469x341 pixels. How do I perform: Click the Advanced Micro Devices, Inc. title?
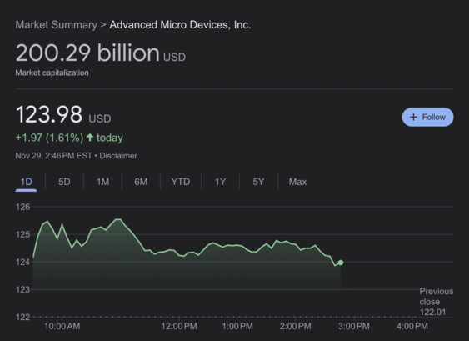pos(180,24)
